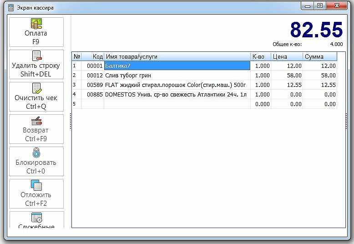Close the Экран кассира window
The image size is (354, 244).
click(337, 6)
